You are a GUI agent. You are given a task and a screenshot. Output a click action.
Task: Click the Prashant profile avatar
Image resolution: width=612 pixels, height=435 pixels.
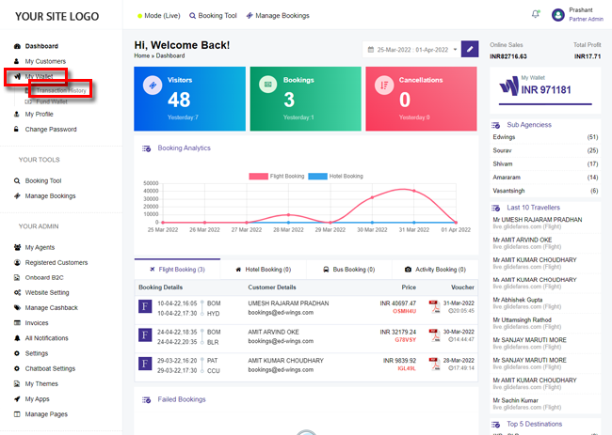tap(559, 14)
